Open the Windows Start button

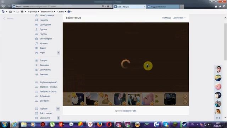[x=5, y=124]
